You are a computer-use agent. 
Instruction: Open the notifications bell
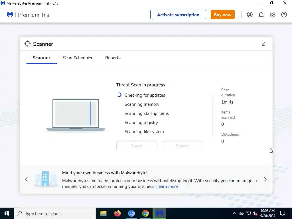coord(261,15)
